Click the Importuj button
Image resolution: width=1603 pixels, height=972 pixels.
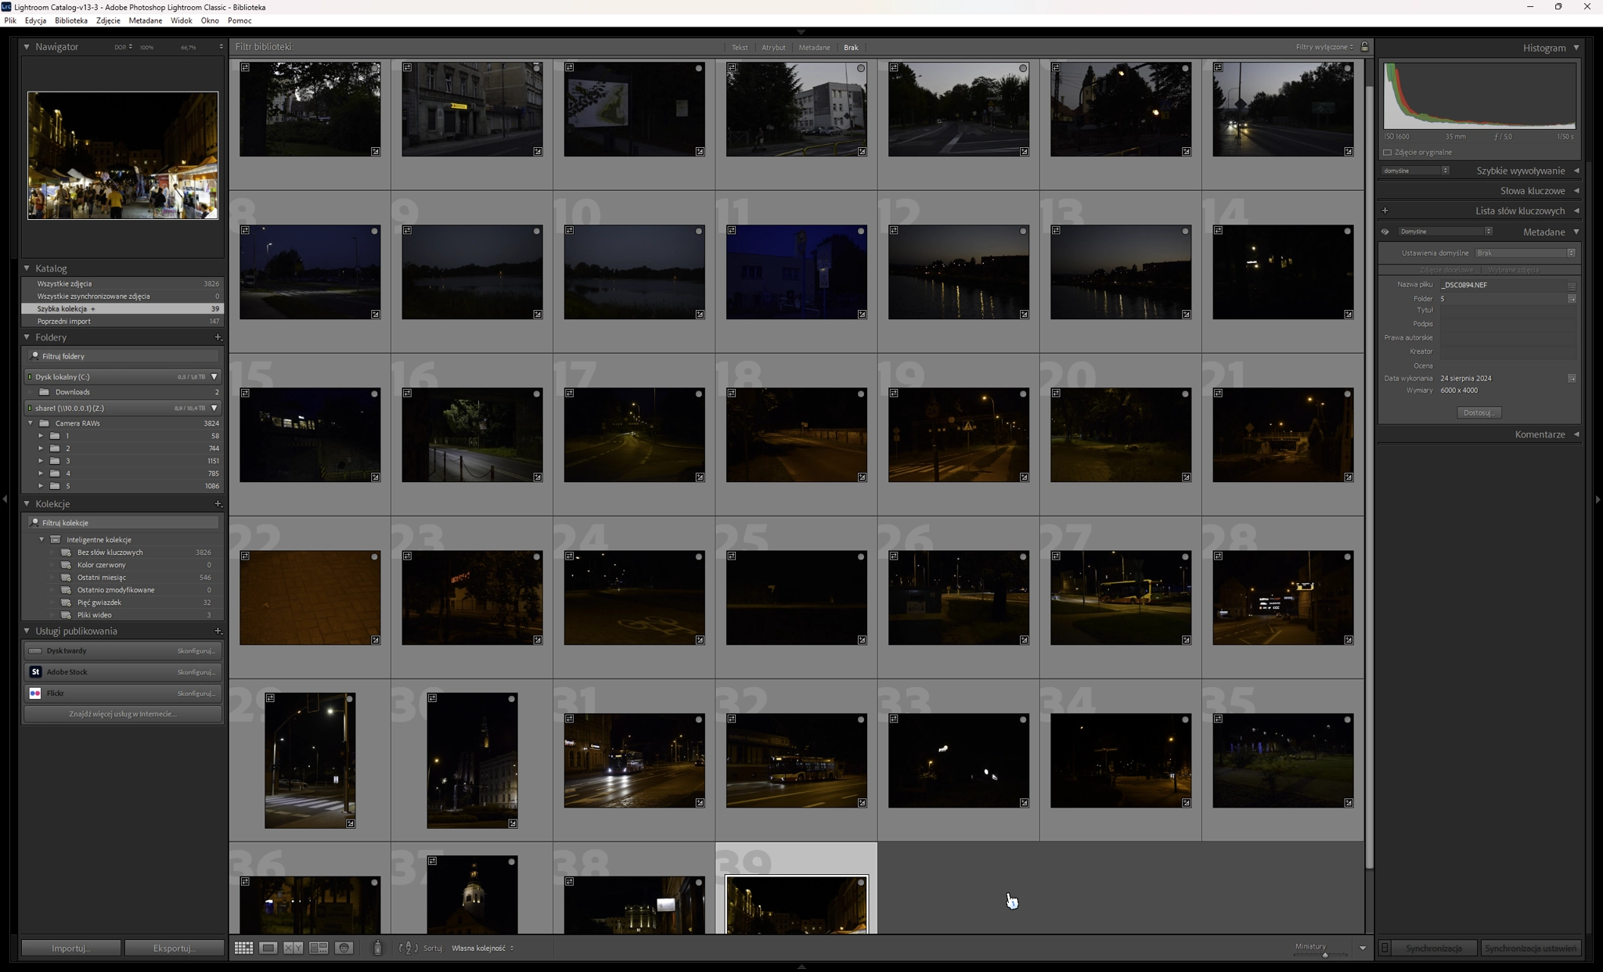pyautogui.click(x=70, y=948)
